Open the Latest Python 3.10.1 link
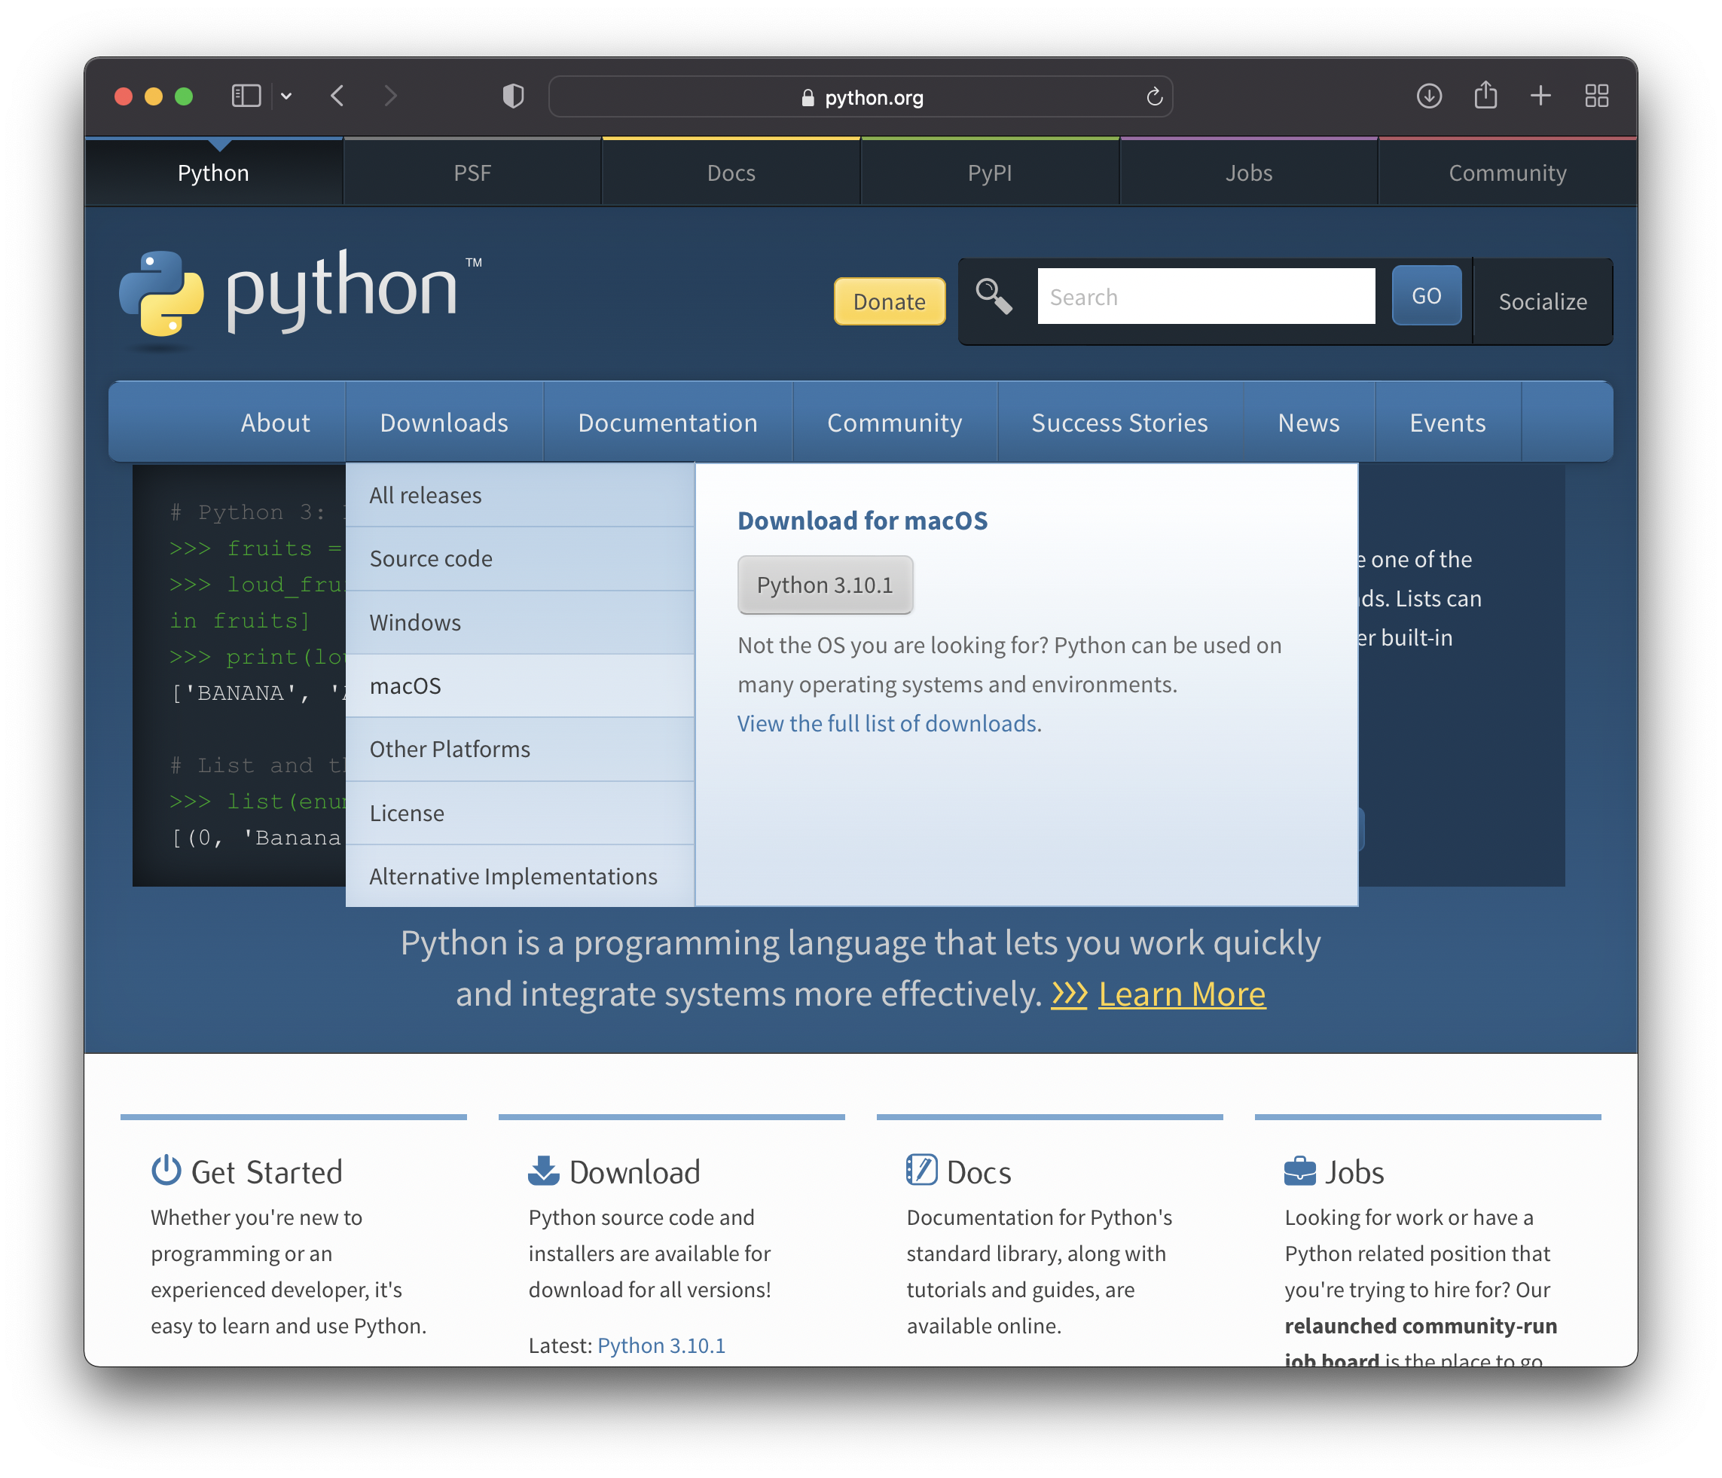The width and height of the screenshot is (1722, 1478). 661,1345
